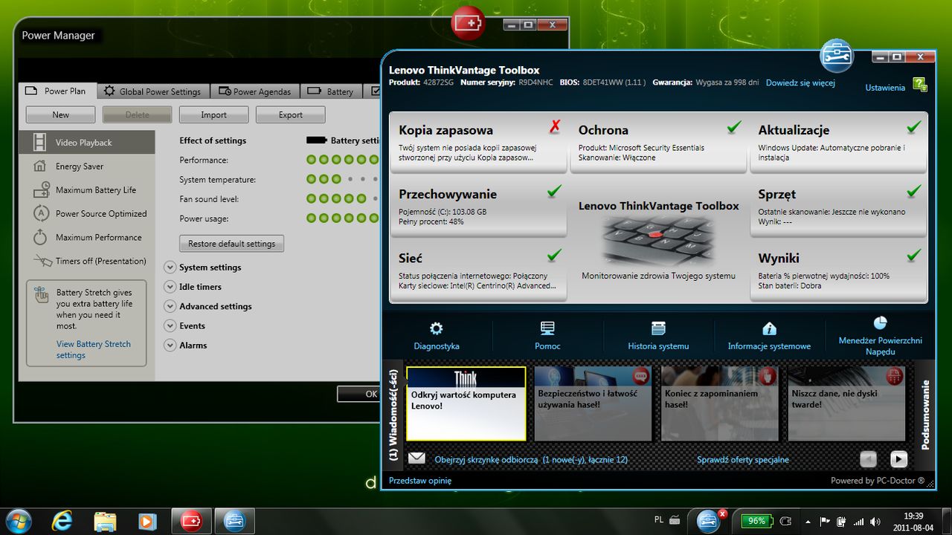Screen dimensions: 952x535
Task: Click the next news arrow button
Action: coord(898,459)
